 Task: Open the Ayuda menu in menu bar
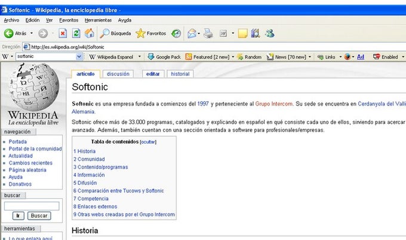125,20
